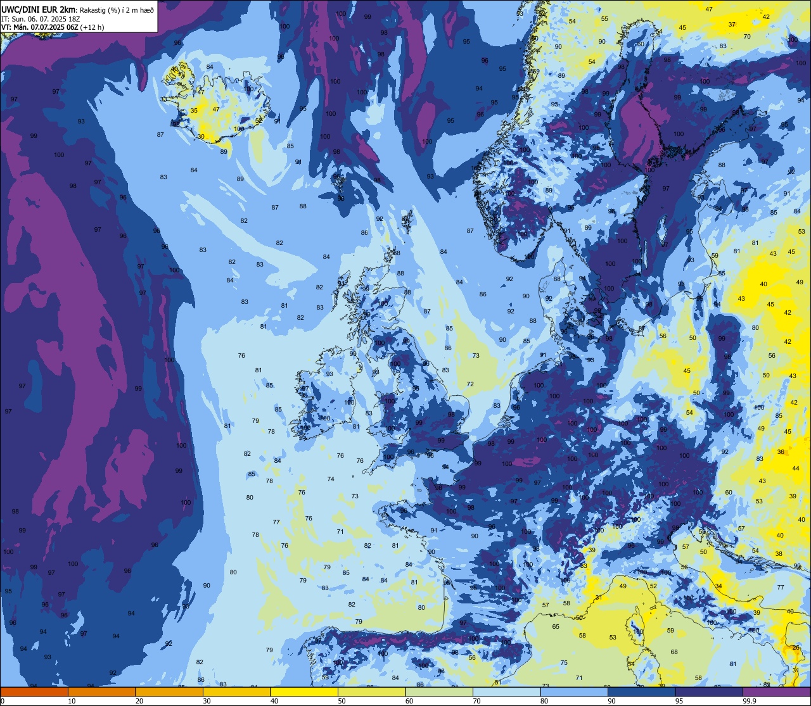Click the '0' label at the color scale start
This screenshot has height=706, width=811.
pos(3,701)
